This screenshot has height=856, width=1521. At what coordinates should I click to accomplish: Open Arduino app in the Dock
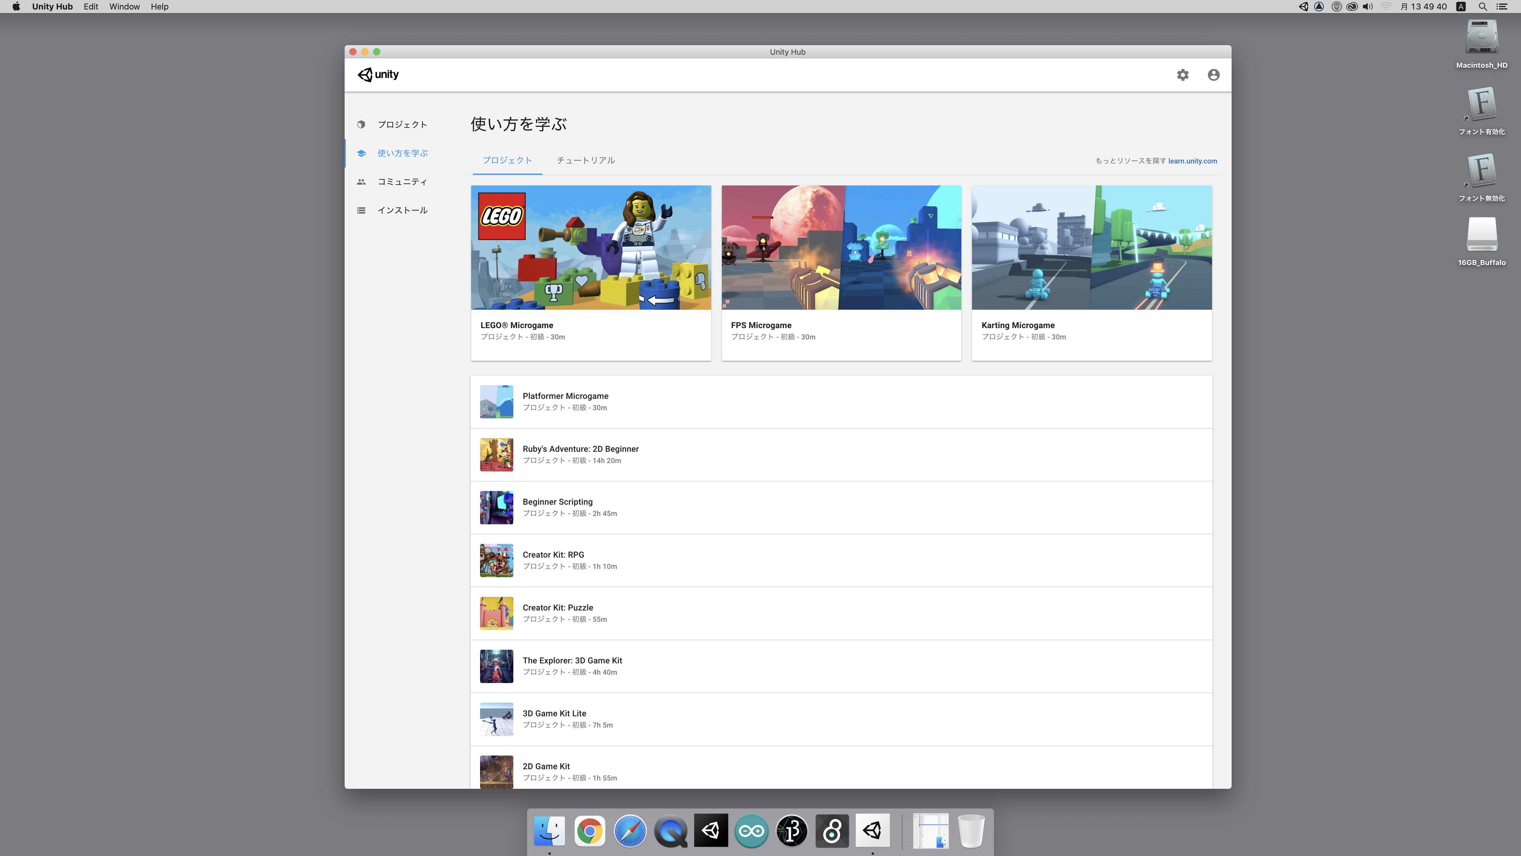coord(751,831)
